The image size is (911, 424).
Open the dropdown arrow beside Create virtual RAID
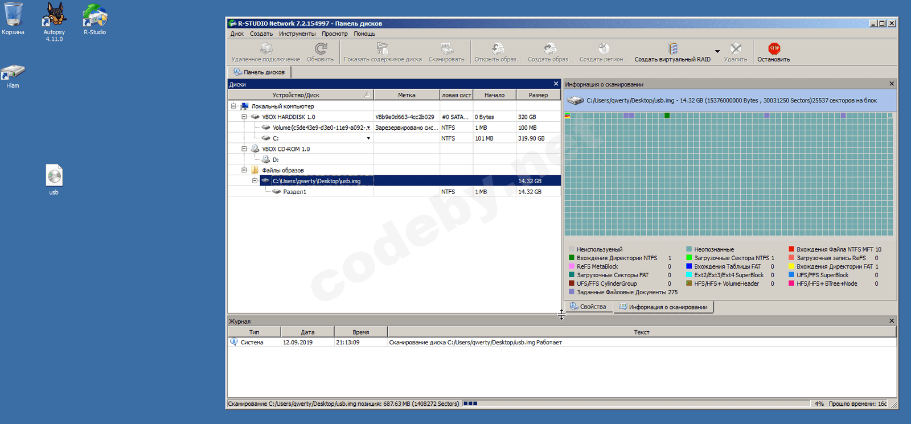[x=717, y=52]
